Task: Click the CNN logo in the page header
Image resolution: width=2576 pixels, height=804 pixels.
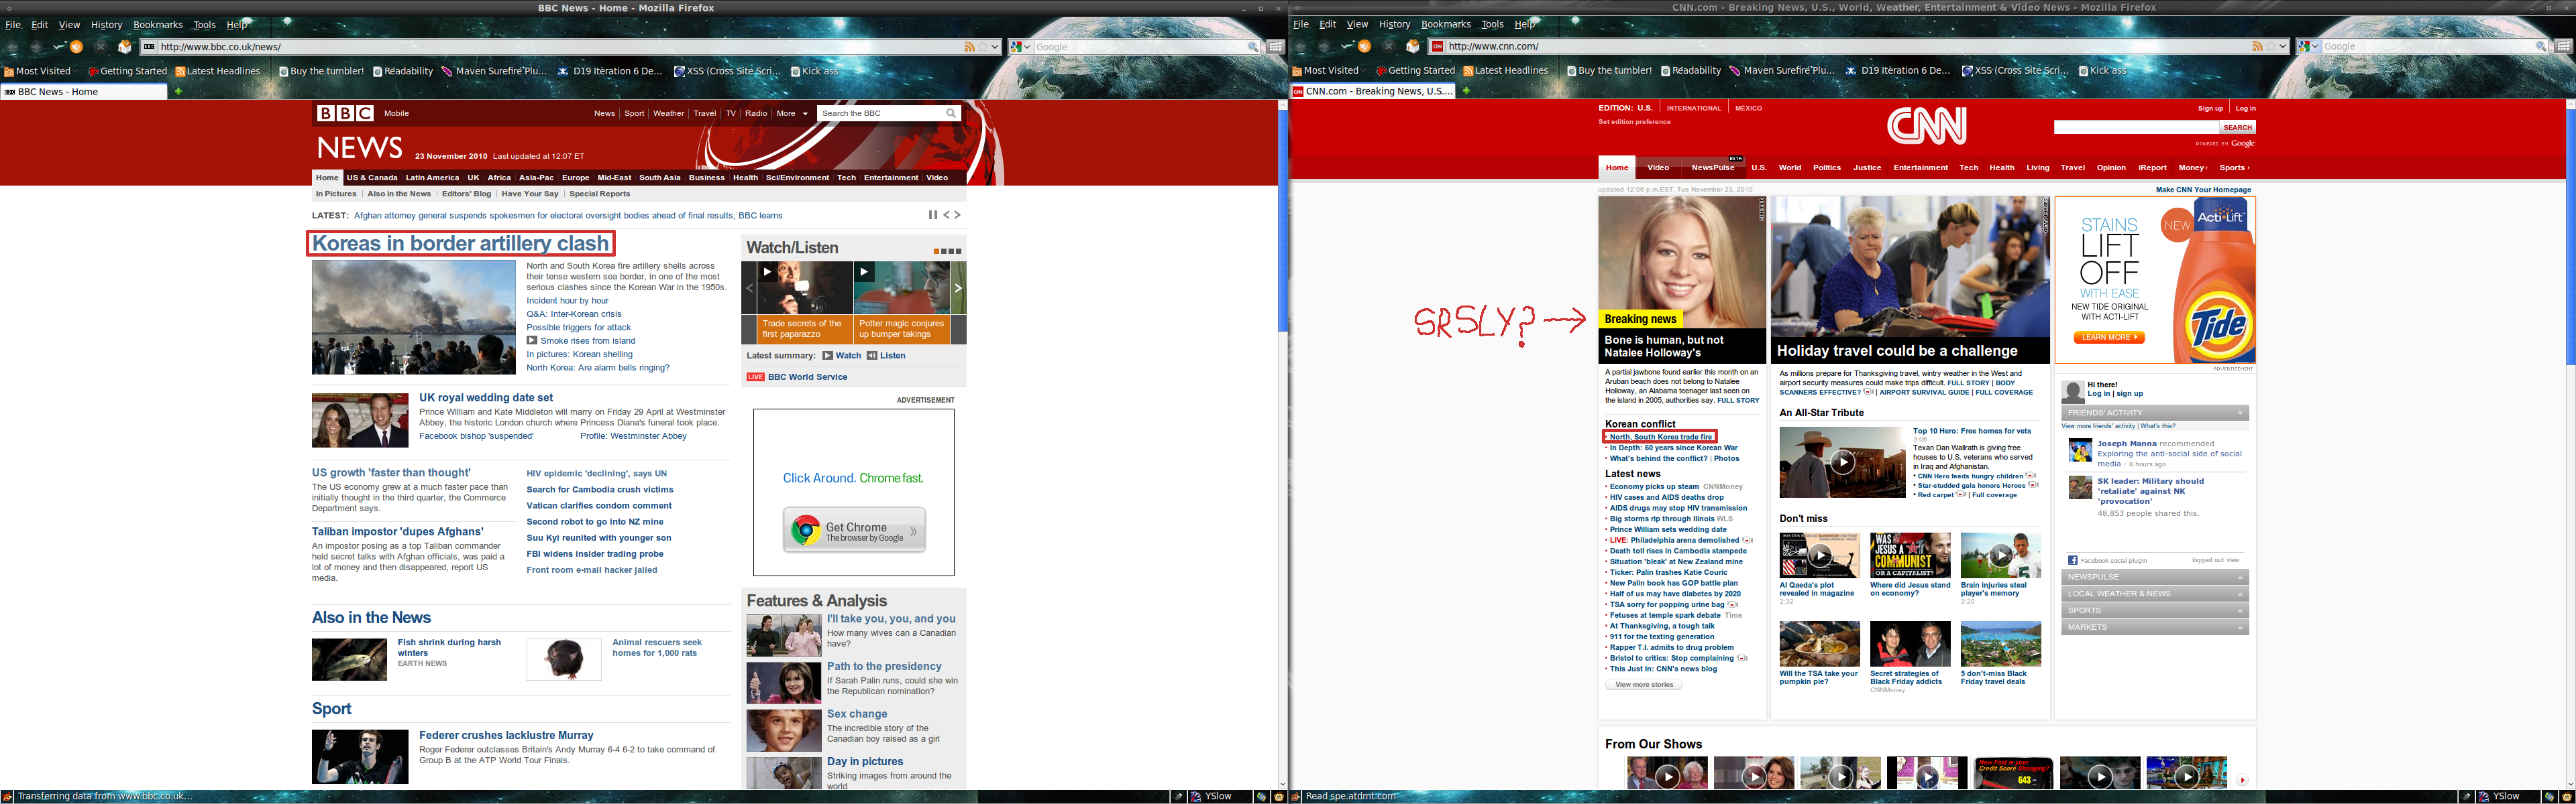Action: point(1926,126)
